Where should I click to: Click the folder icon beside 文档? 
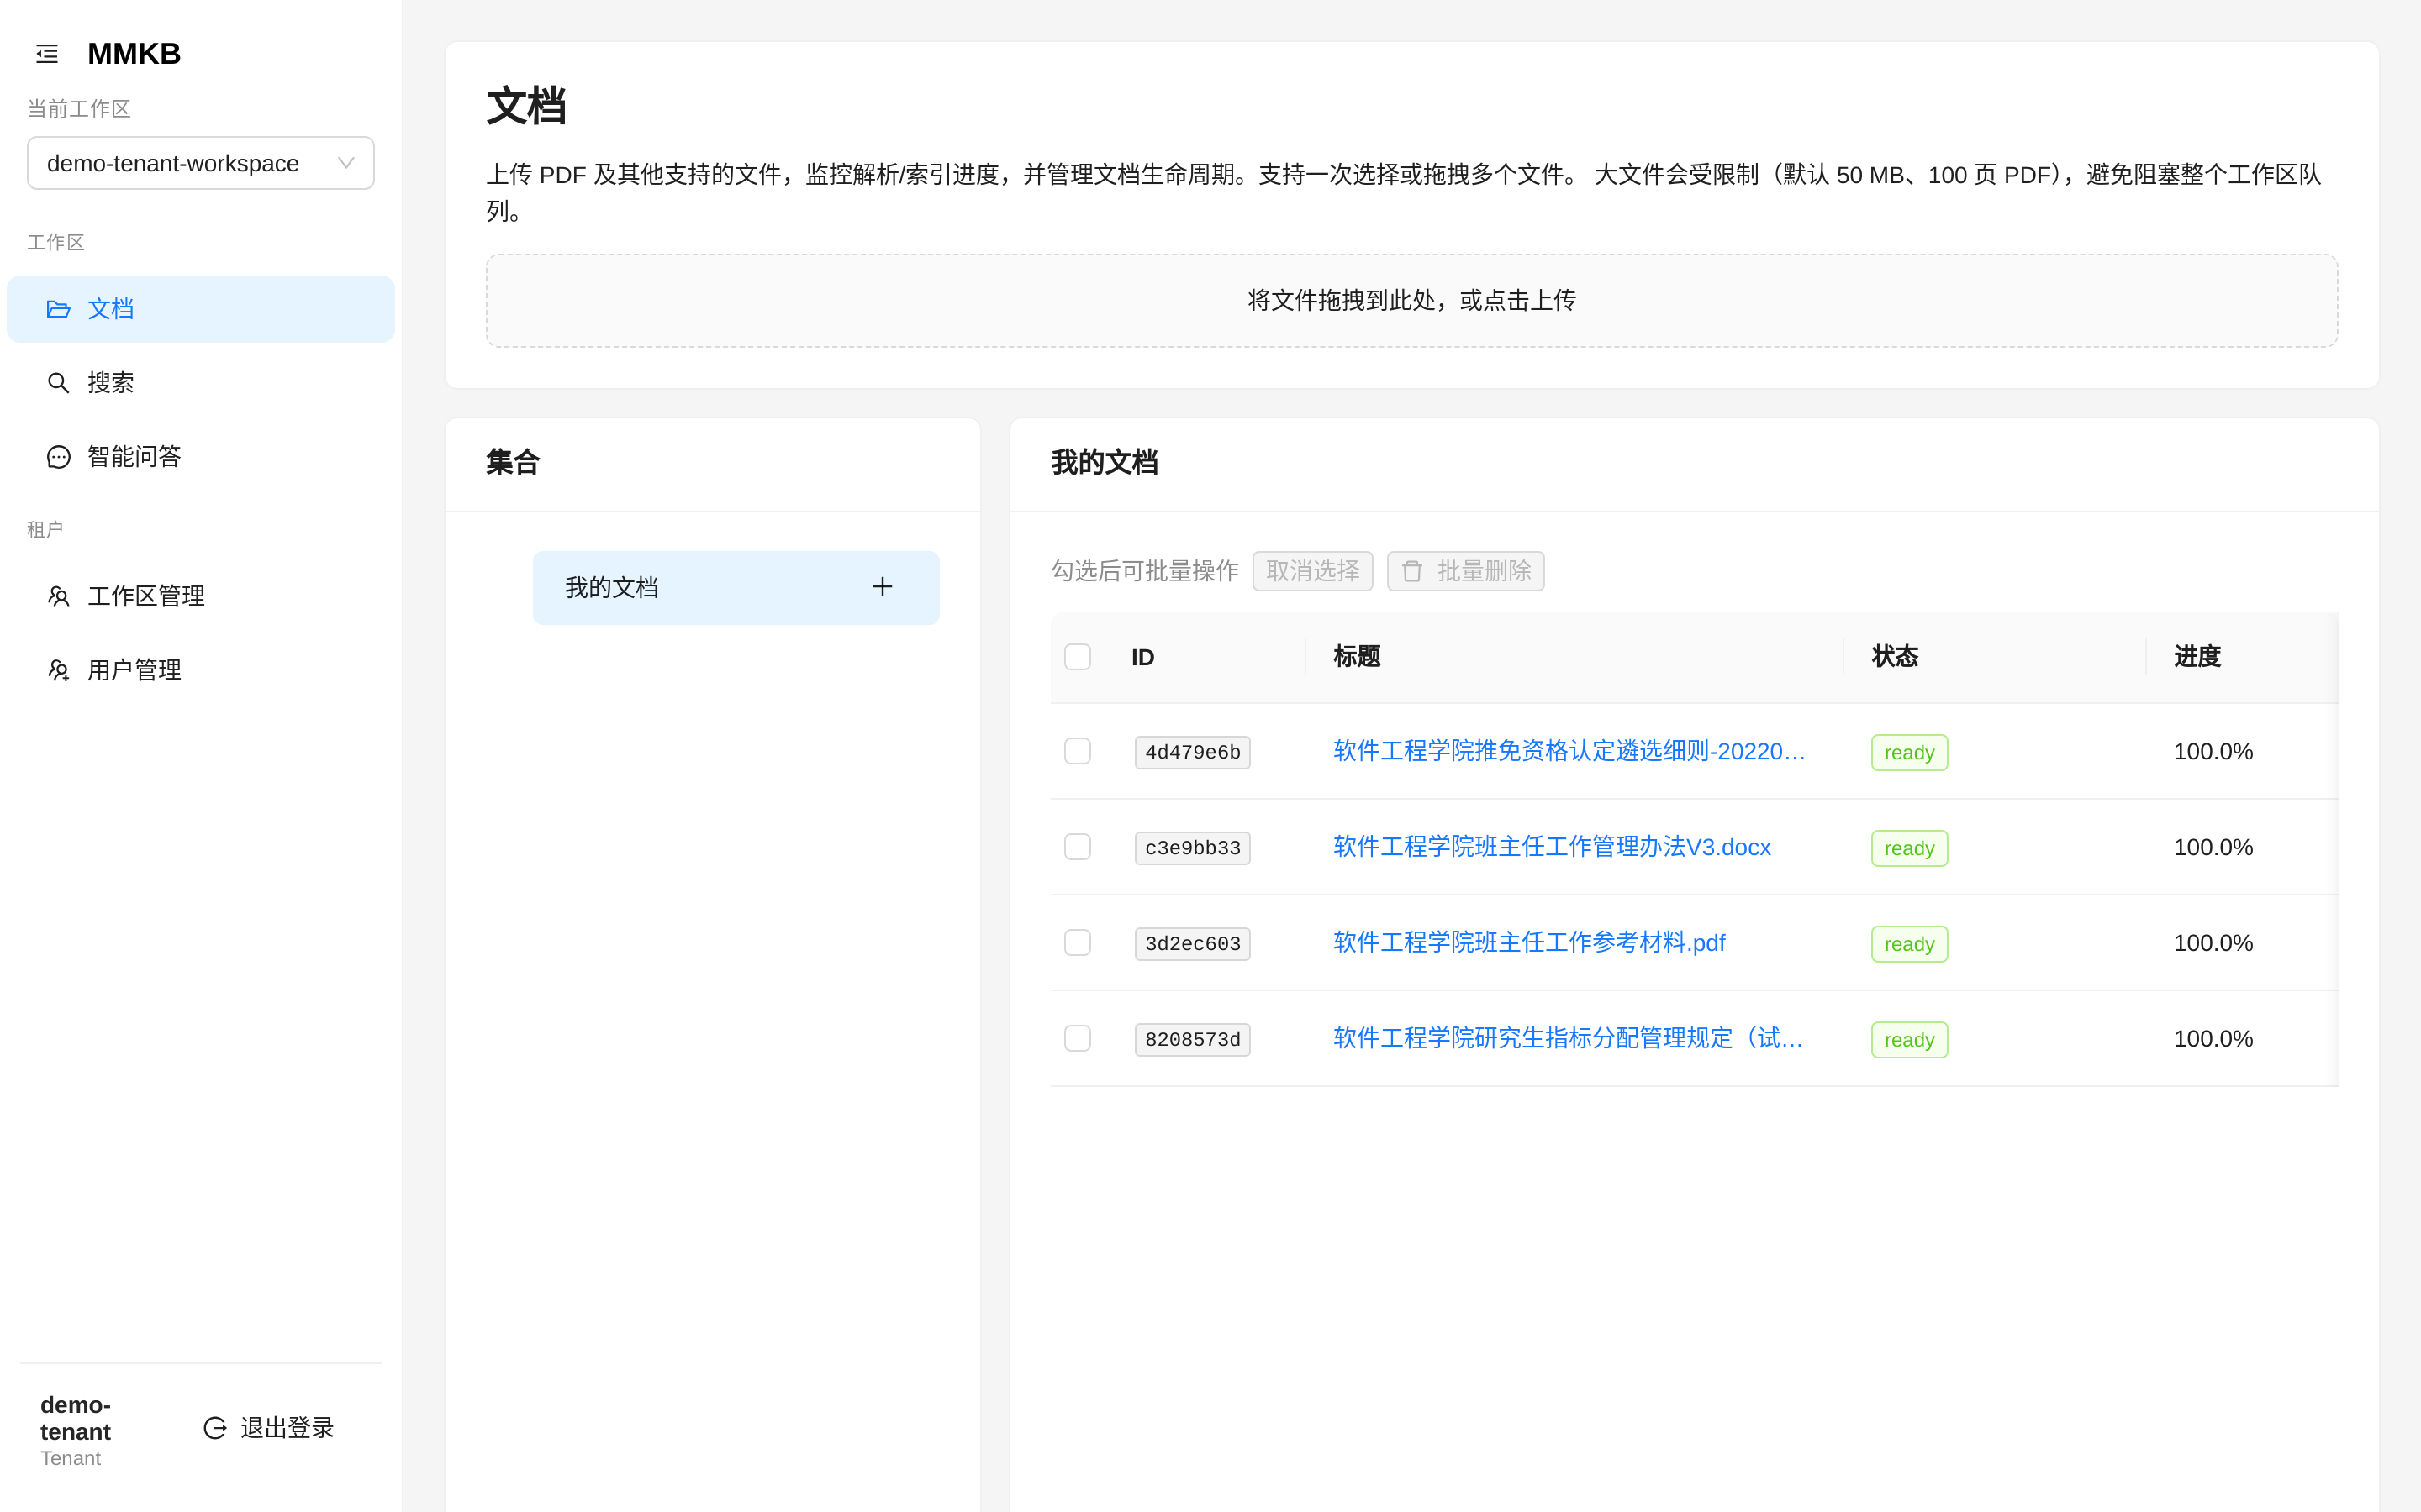58,309
